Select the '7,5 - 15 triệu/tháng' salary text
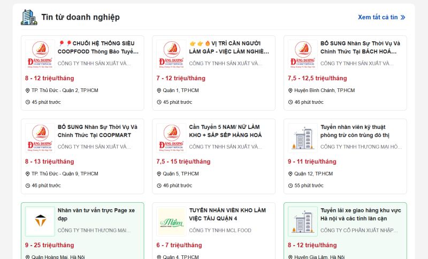This screenshot has height=259, width=428. click(x=183, y=162)
